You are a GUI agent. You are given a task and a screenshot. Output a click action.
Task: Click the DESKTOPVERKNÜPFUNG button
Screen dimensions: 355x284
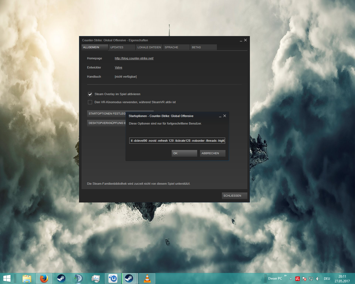tap(106, 123)
